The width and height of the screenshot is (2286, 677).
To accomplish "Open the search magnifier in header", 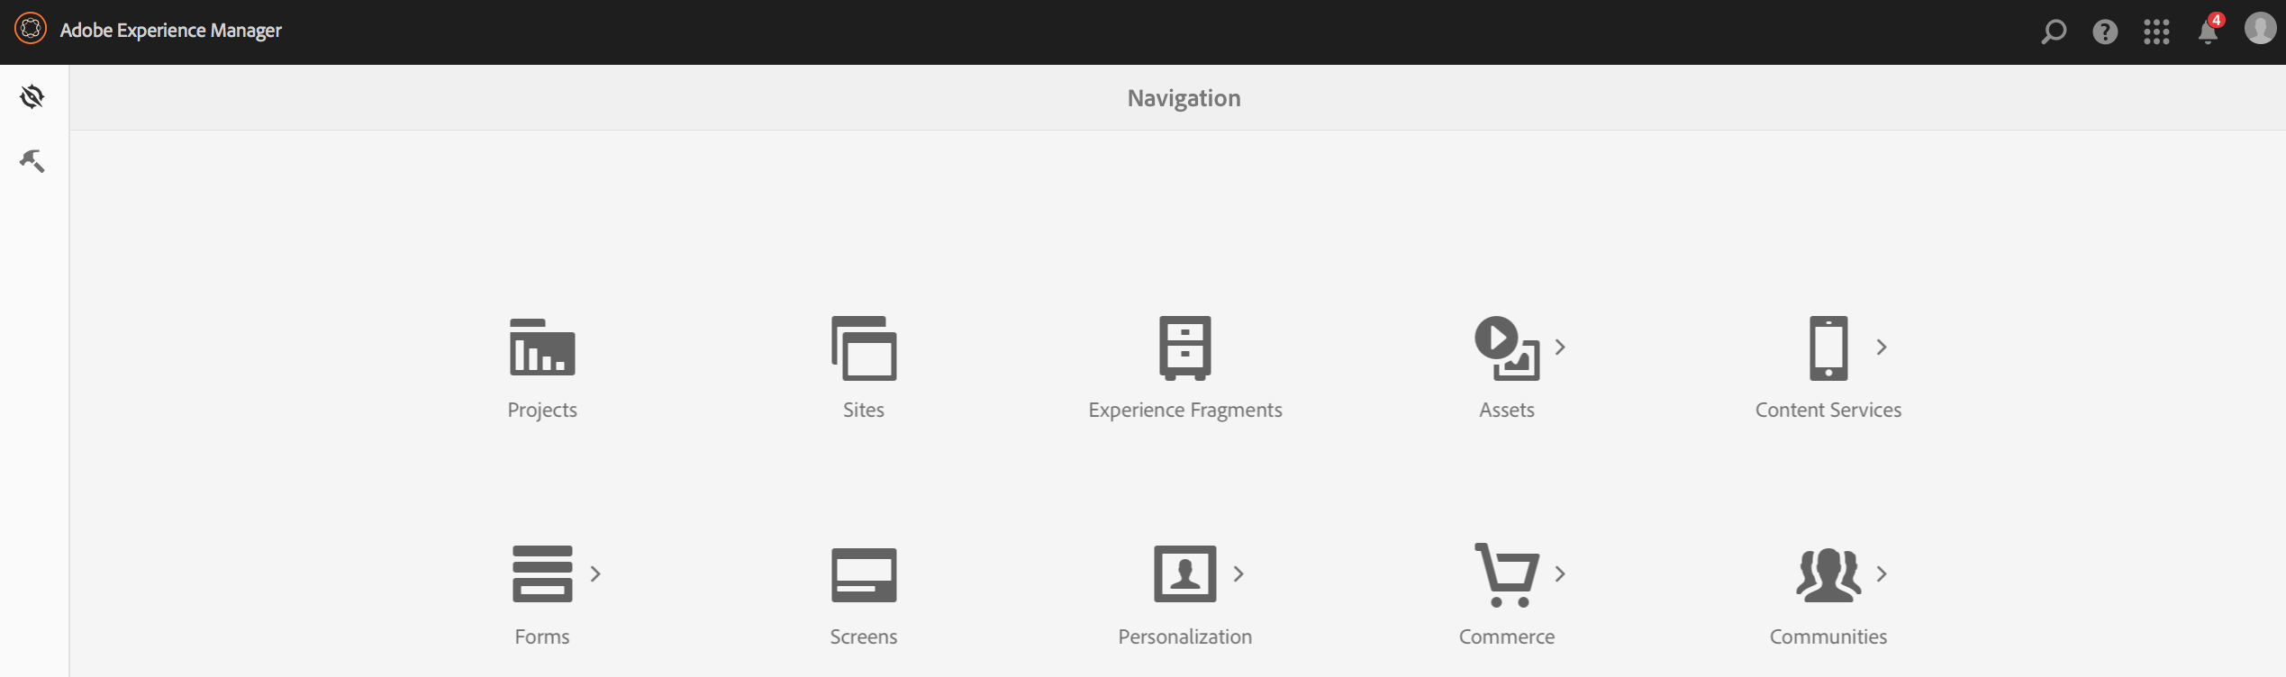I will pyautogui.click(x=2054, y=32).
